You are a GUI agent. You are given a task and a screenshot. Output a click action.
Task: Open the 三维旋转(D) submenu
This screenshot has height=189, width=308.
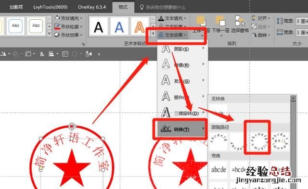click(x=183, y=113)
